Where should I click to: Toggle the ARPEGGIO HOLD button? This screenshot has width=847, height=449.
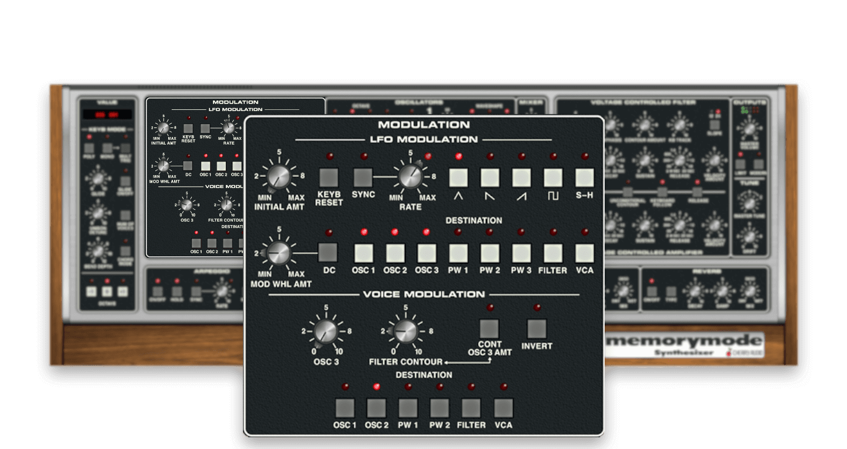click(177, 291)
